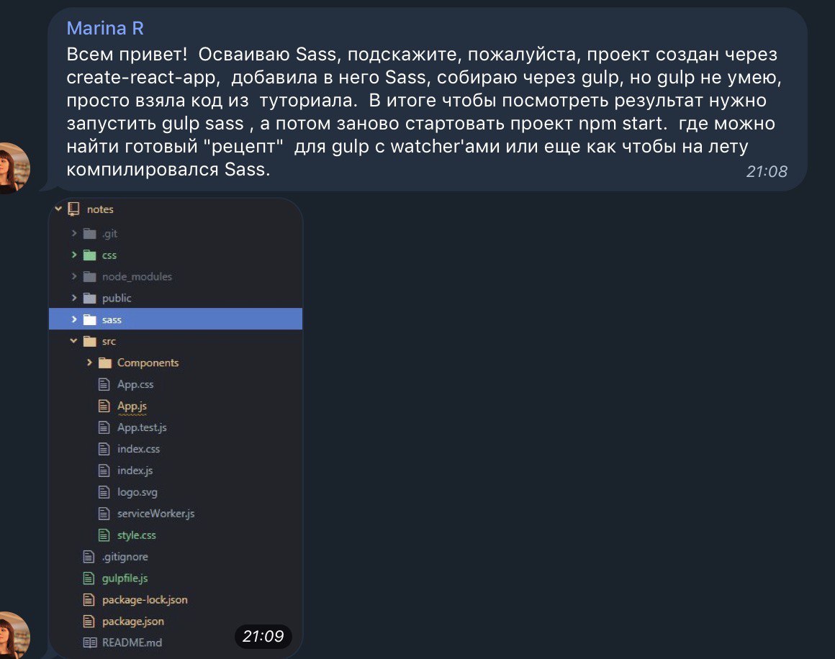Click the green css folder icon
The width and height of the screenshot is (835, 659).
(89, 255)
